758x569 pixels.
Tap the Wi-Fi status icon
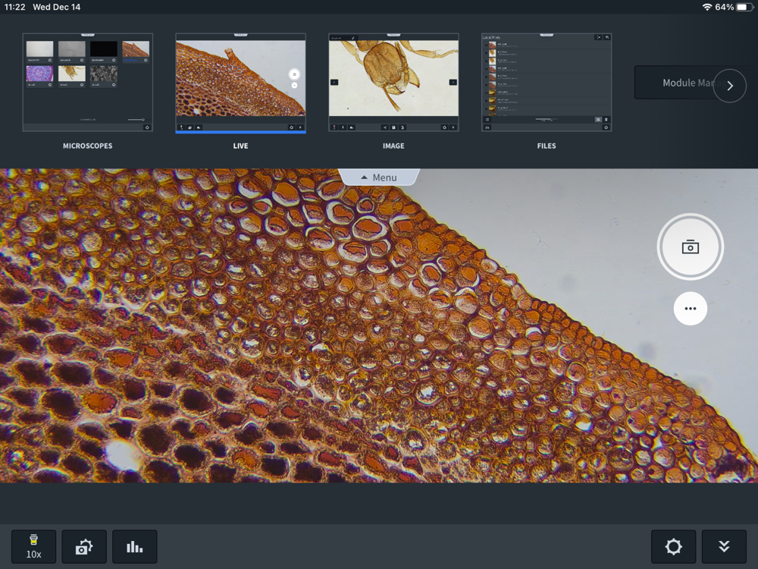[707, 7]
